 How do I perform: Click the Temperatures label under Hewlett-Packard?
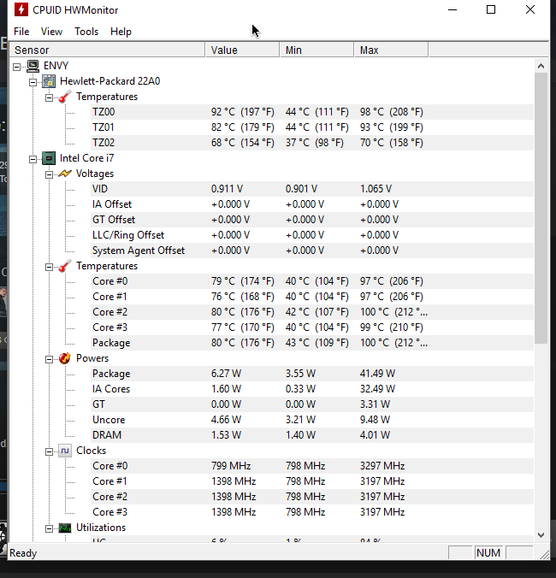tap(107, 97)
